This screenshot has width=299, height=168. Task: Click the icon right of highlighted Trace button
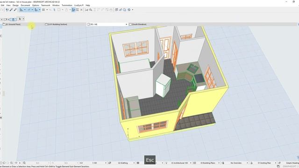click(x=77, y=10)
